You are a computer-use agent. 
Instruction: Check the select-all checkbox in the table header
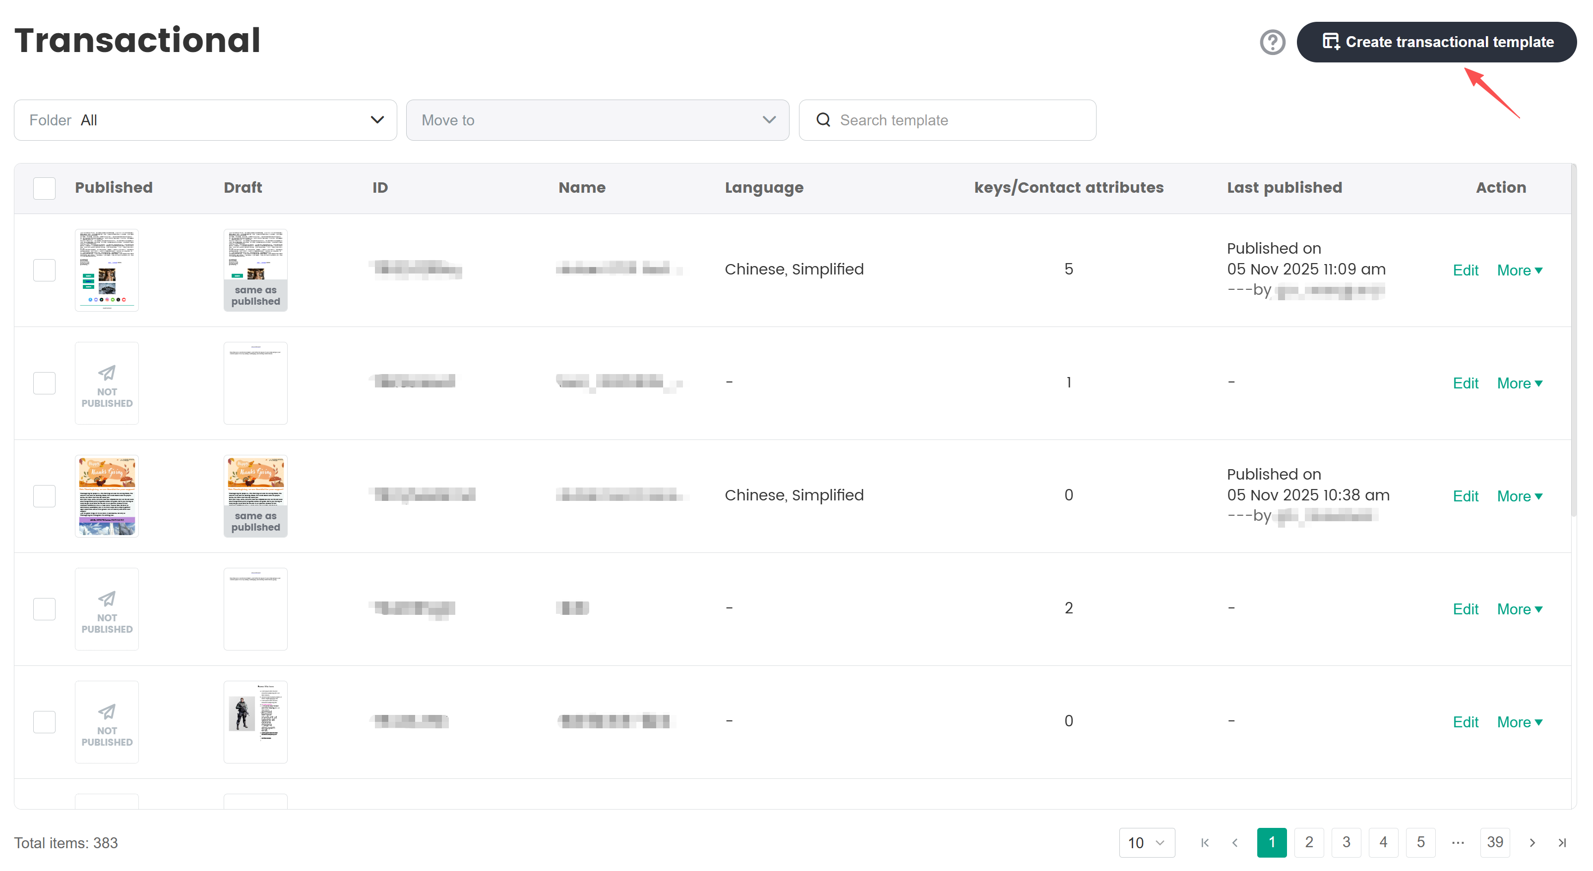[x=44, y=188]
